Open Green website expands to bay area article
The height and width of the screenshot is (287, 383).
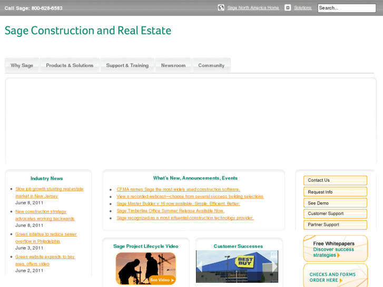(45, 260)
